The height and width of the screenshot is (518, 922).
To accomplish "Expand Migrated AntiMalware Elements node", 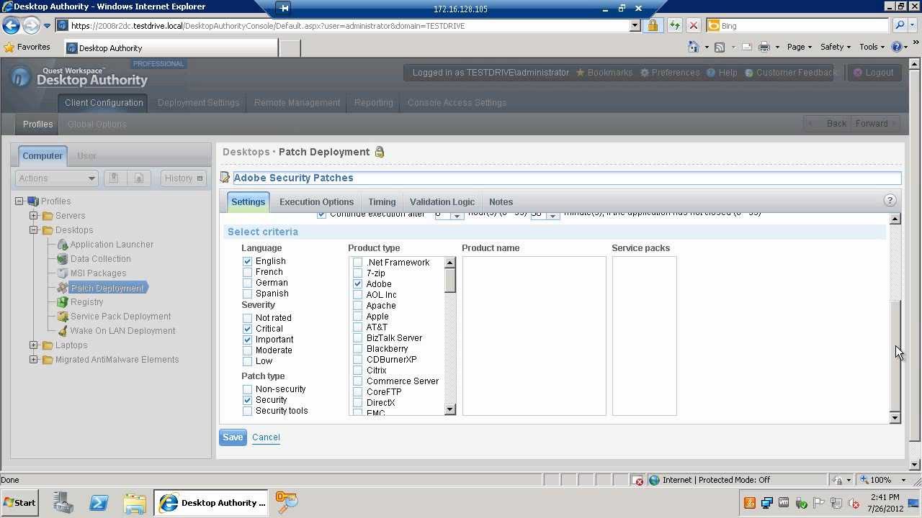I will 33,360.
